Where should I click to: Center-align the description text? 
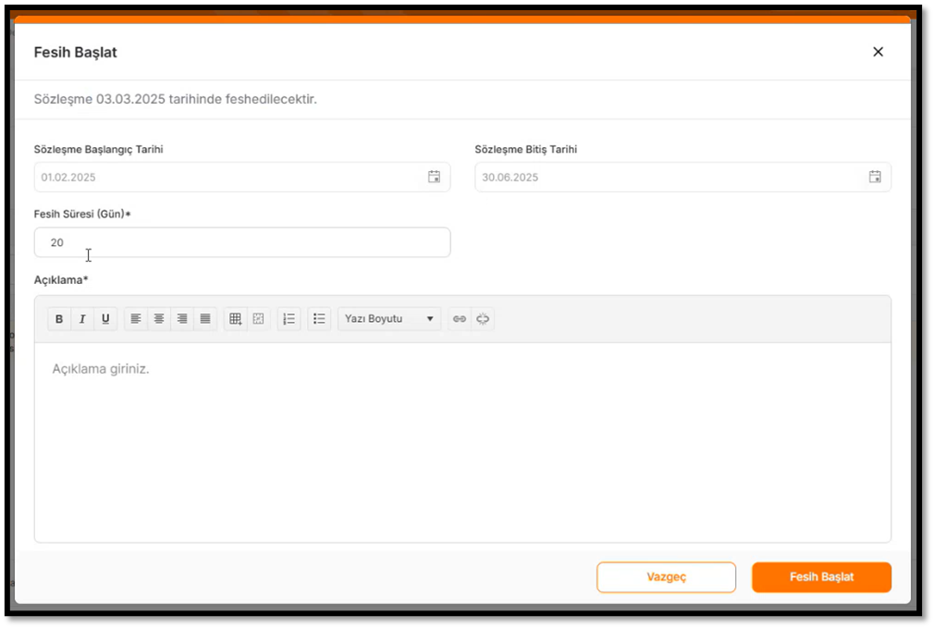click(159, 319)
